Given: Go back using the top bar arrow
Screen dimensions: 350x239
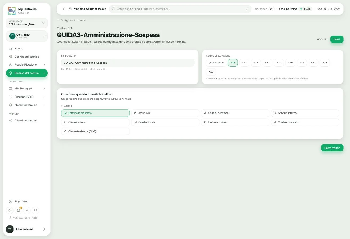Looking at the screenshot, I should click(x=64, y=9).
